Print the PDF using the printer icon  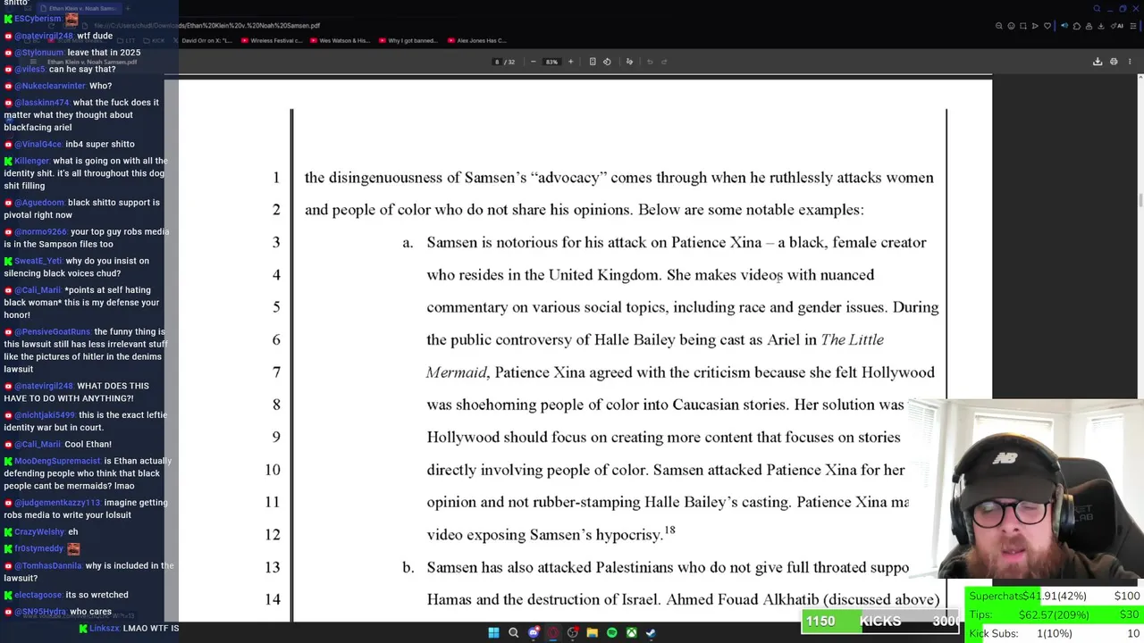coord(1114,62)
